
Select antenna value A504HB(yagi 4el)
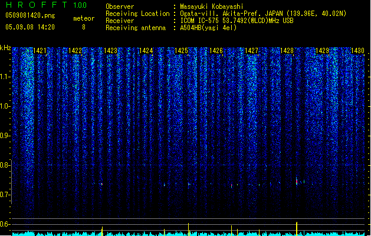208,28
